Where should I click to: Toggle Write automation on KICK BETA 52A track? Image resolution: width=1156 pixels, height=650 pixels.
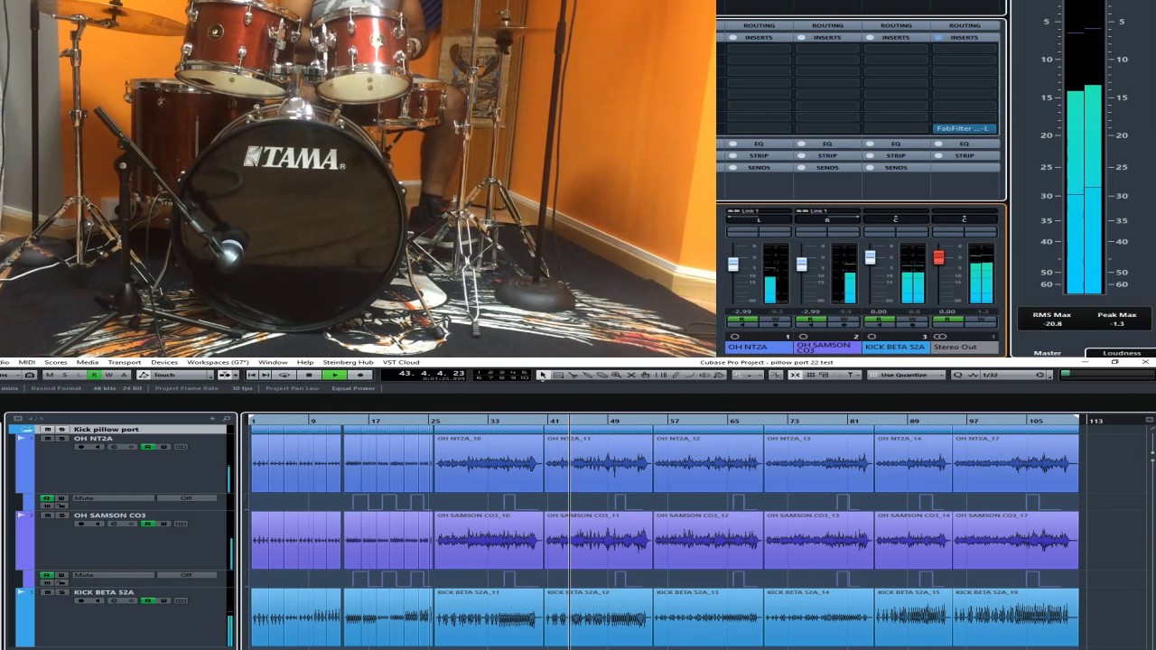point(164,600)
